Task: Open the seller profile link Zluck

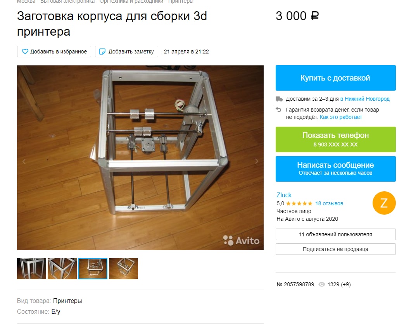Action: click(284, 195)
